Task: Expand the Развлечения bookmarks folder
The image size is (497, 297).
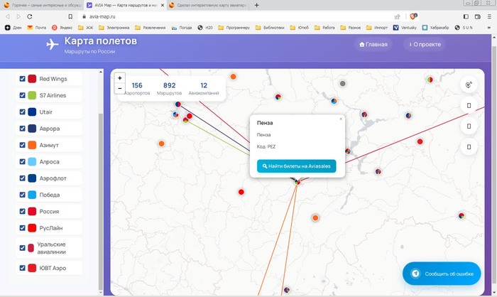Action: tap(151, 28)
